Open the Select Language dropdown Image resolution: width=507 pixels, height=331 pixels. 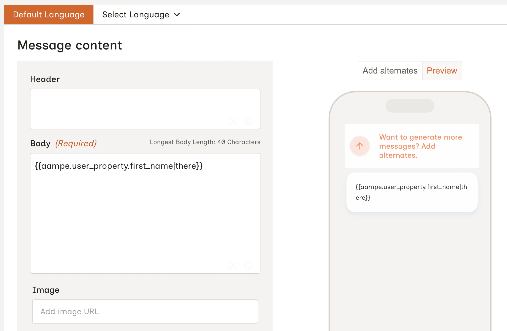click(x=142, y=14)
